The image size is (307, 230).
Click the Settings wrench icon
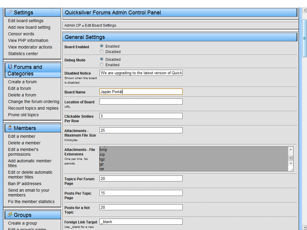10,12
